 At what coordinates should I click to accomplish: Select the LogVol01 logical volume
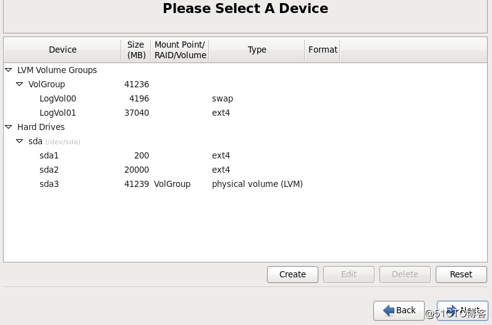point(245,113)
